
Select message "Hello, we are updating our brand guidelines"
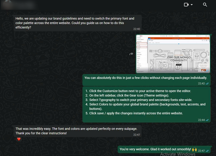tap(78, 23)
